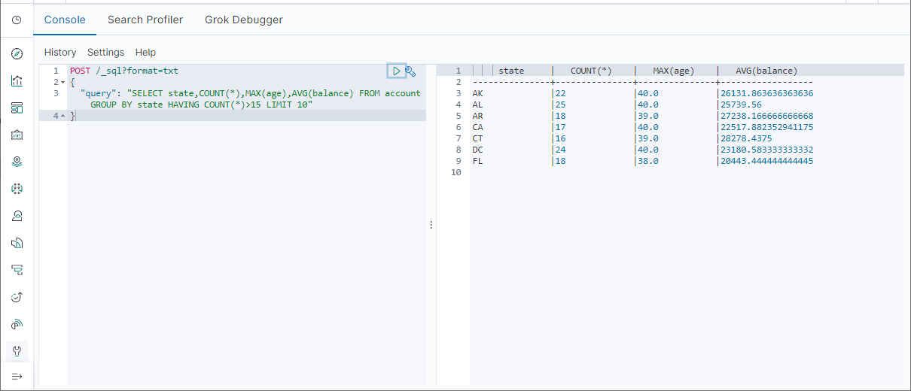Click into the "query" SQL string line
Viewport: 911px width, 391px height.
[250, 93]
